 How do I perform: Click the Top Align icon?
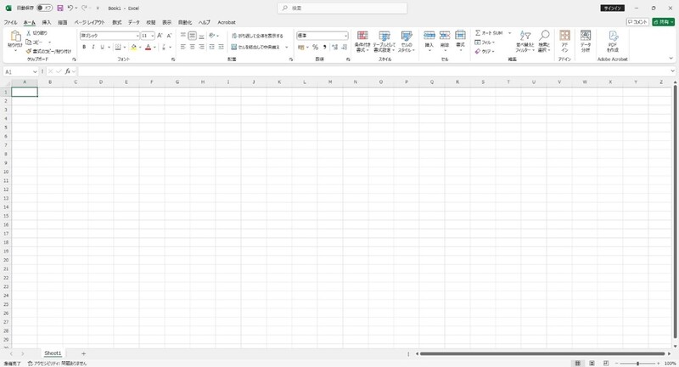click(x=183, y=36)
